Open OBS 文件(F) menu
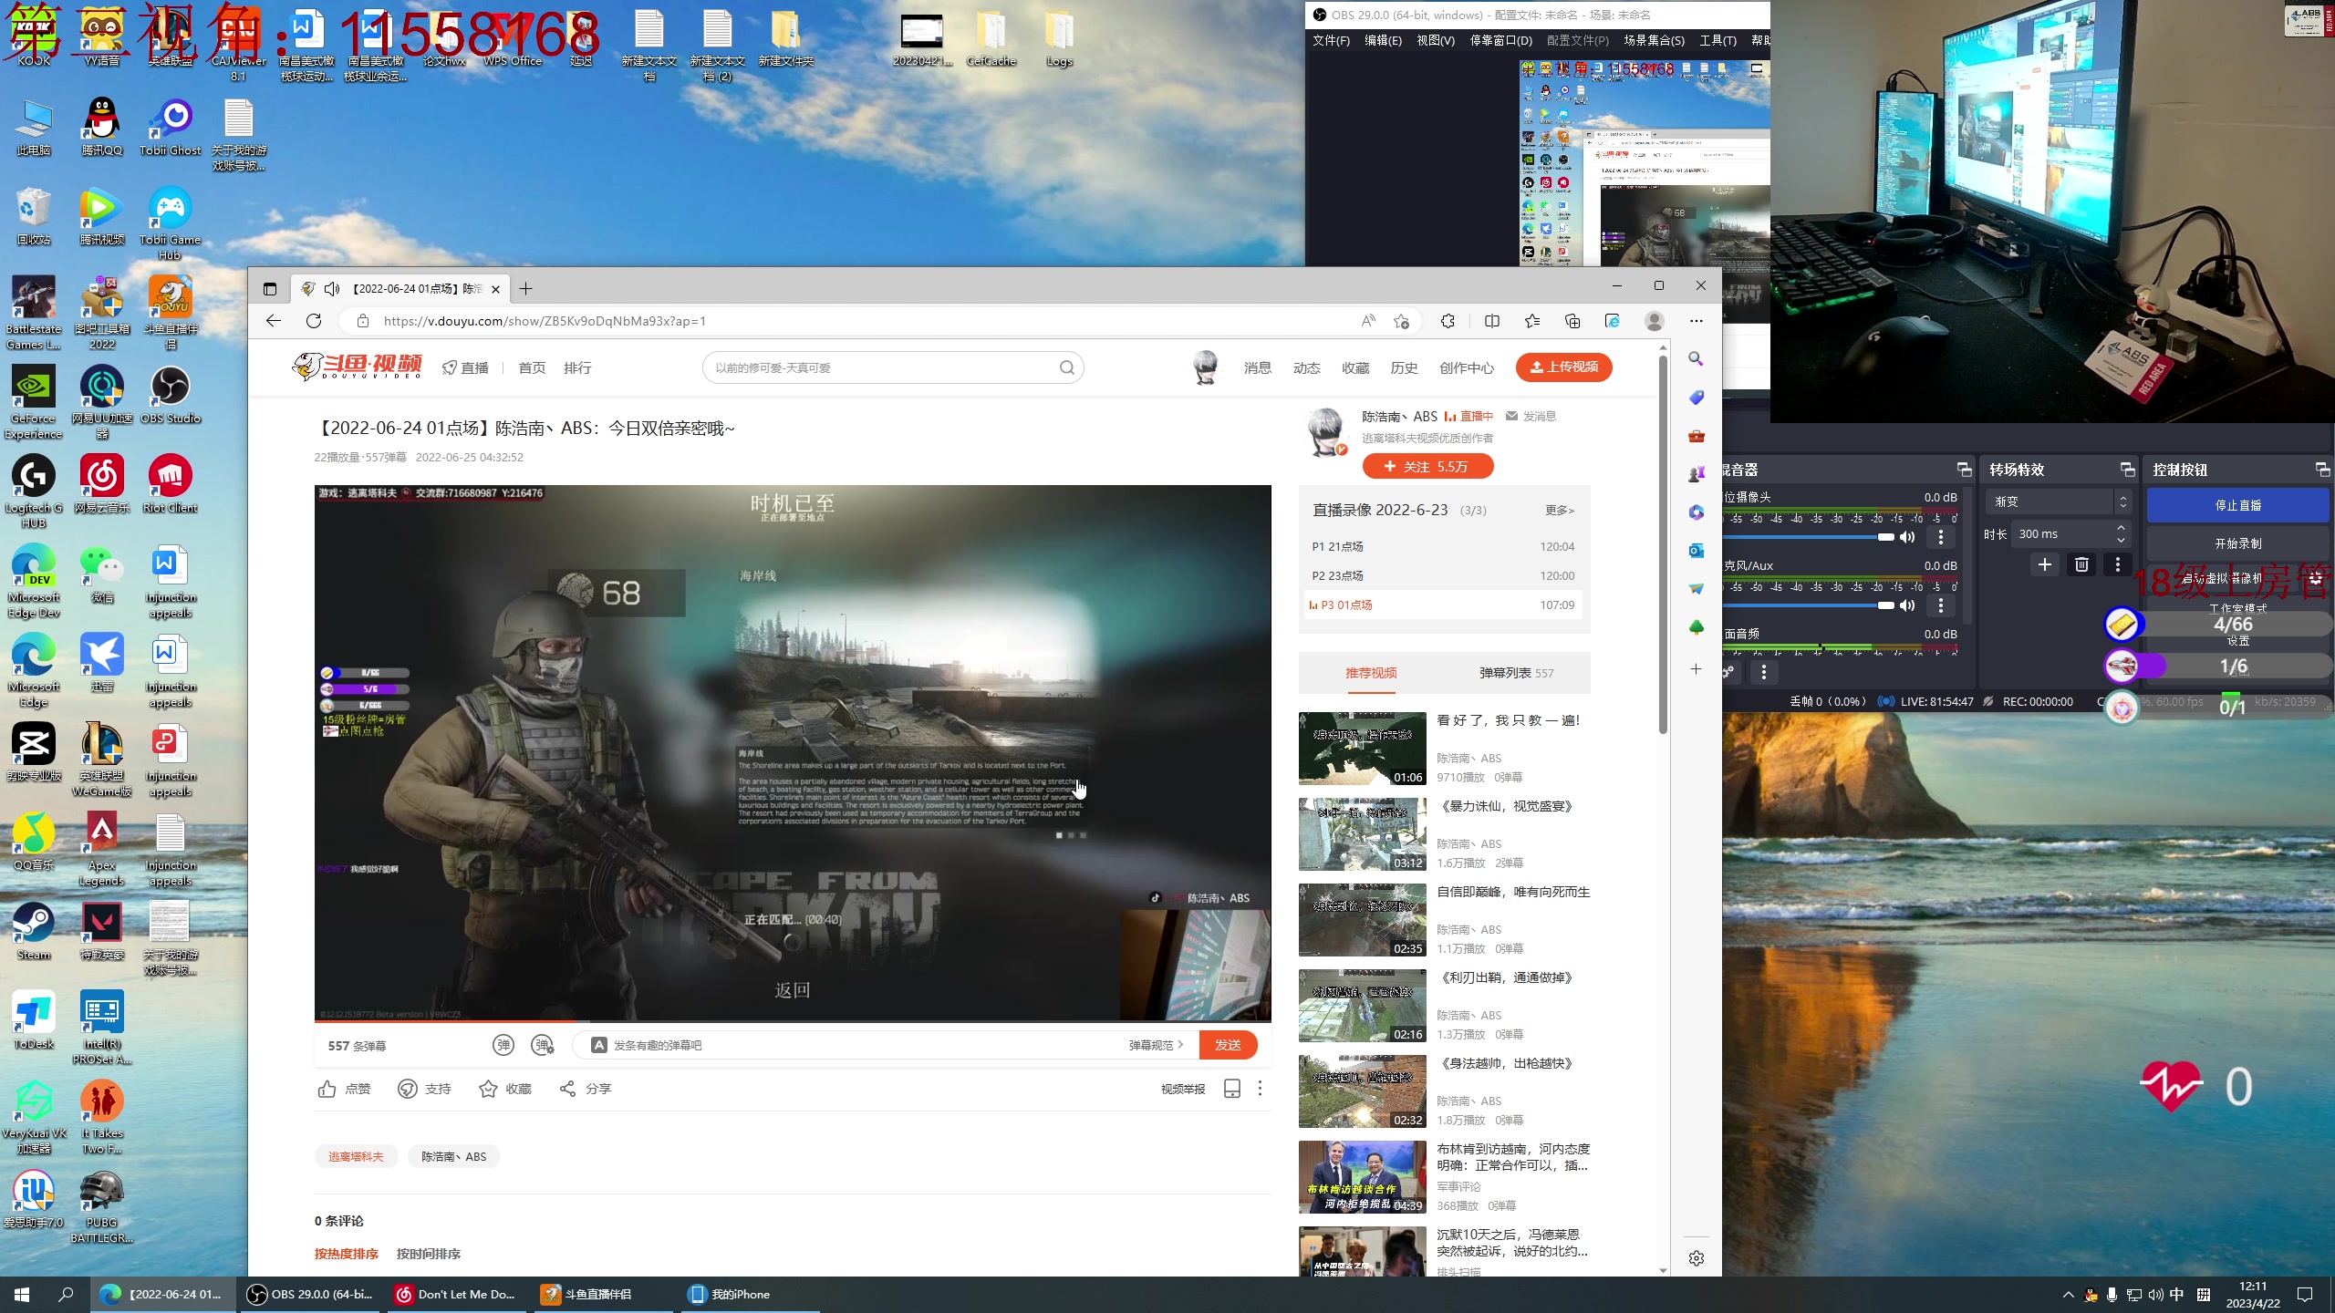2335x1313 pixels. point(1331,40)
